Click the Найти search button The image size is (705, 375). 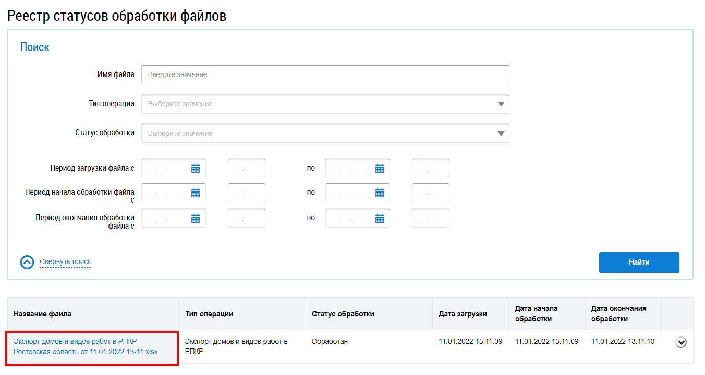click(639, 262)
